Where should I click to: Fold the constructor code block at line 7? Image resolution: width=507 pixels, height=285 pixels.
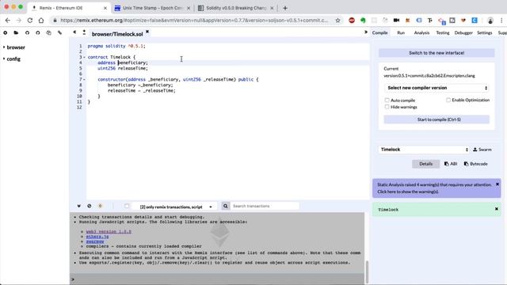click(85, 79)
